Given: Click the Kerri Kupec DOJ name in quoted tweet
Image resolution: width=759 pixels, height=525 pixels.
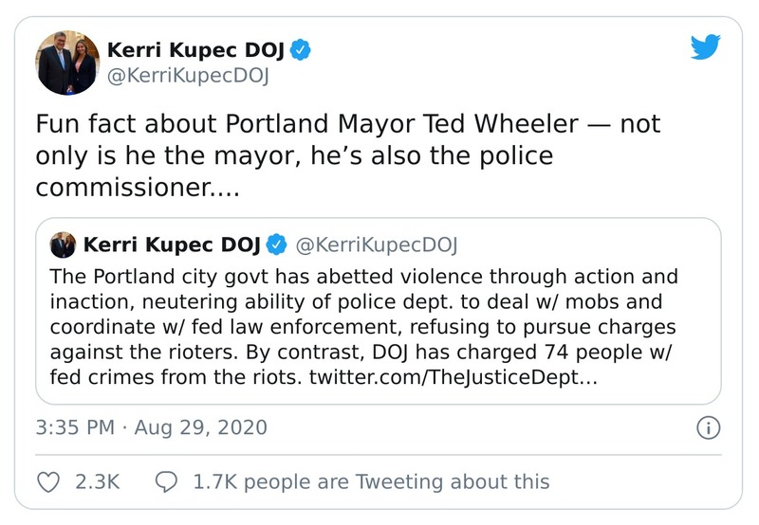Looking at the screenshot, I should click(172, 245).
